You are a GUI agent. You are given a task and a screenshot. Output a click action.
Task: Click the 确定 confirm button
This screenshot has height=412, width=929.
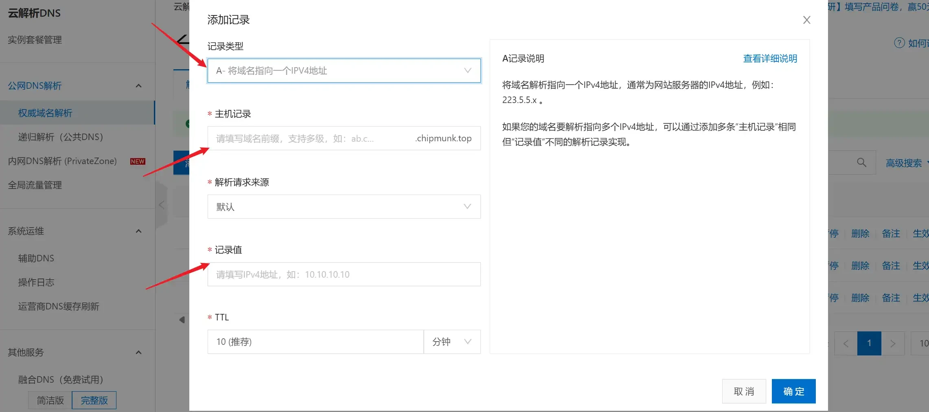(793, 391)
